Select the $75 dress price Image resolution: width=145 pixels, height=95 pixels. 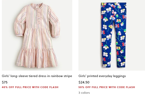coord(5,82)
